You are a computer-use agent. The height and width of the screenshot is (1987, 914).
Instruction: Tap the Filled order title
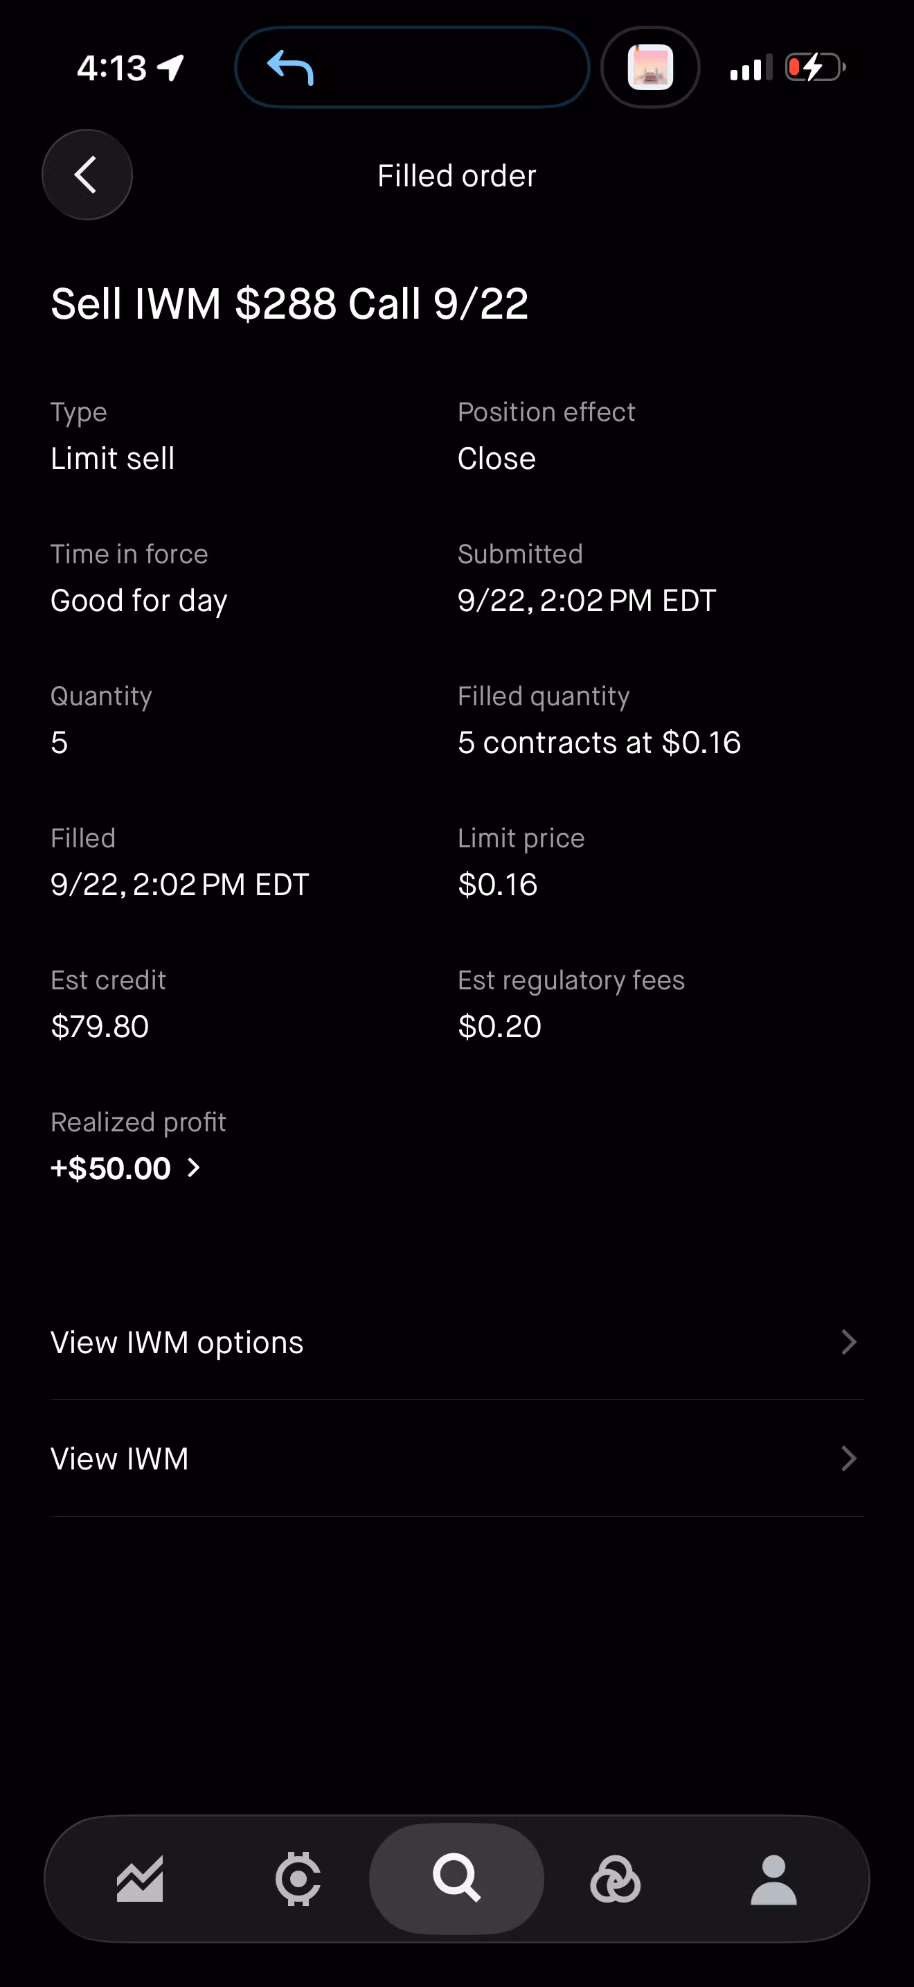456,176
